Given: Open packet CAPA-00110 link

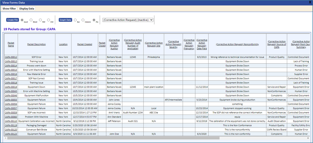Looking at the screenshot, I should [11, 121].
